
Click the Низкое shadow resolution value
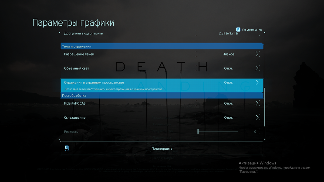pyautogui.click(x=228, y=54)
